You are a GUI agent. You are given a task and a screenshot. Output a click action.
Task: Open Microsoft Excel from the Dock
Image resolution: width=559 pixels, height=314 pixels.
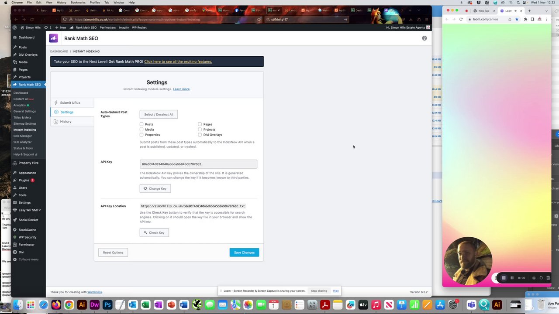tap(145, 305)
